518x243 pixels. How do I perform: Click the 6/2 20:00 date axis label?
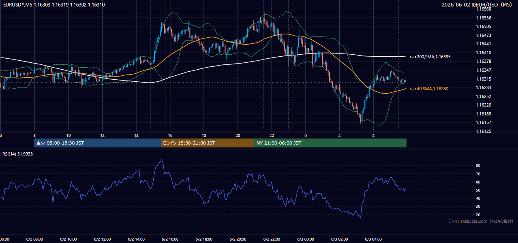point(238,239)
